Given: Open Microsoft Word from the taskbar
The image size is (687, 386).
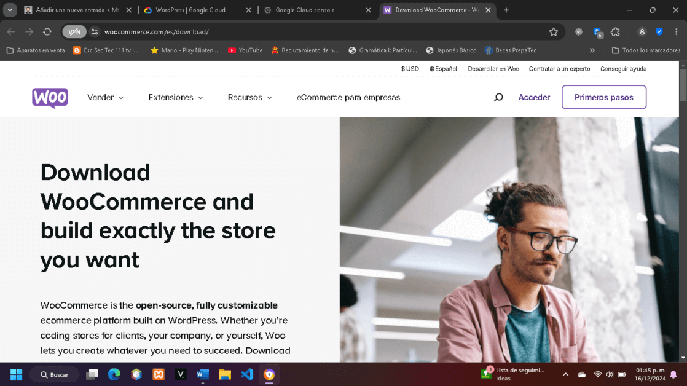Looking at the screenshot, I should pos(203,374).
